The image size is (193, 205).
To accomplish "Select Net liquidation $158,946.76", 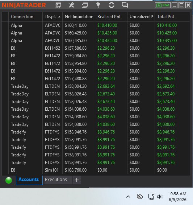I will pyautogui.click(x=76, y=132).
